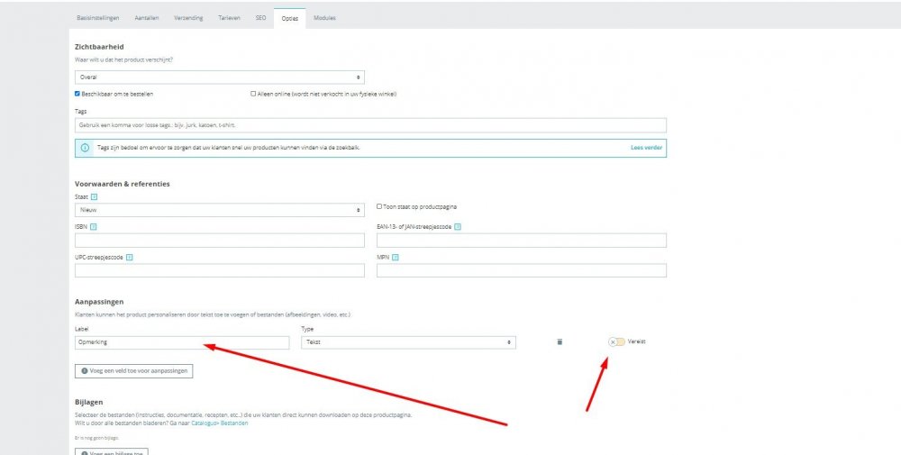
Task: Uncheck Beschikbaar om te bestellen checkbox
Action: pyautogui.click(x=77, y=94)
